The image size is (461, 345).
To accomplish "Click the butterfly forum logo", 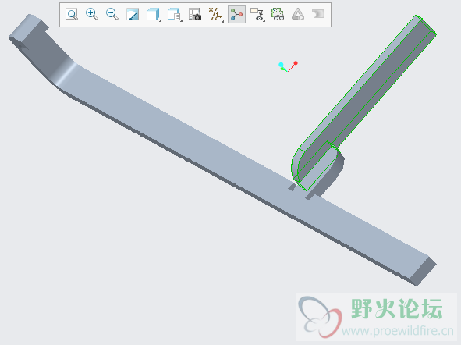I will (320, 317).
